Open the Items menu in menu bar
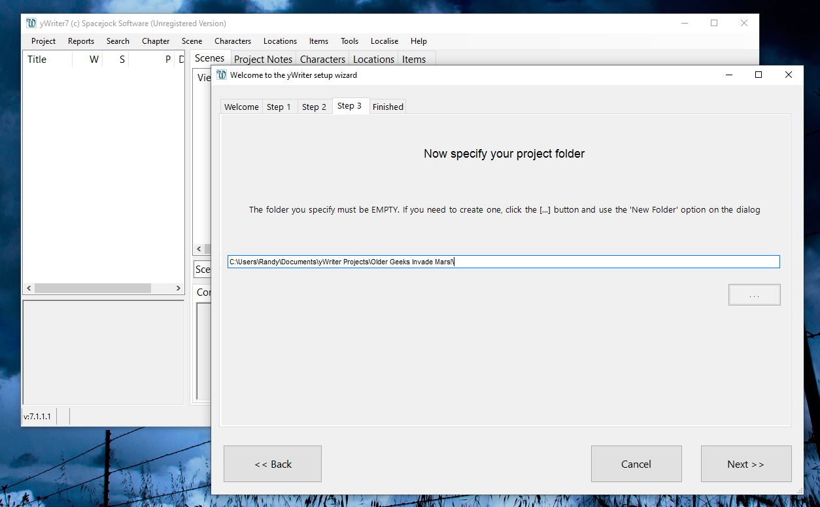The height and width of the screenshot is (507, 820). [318, 41]
